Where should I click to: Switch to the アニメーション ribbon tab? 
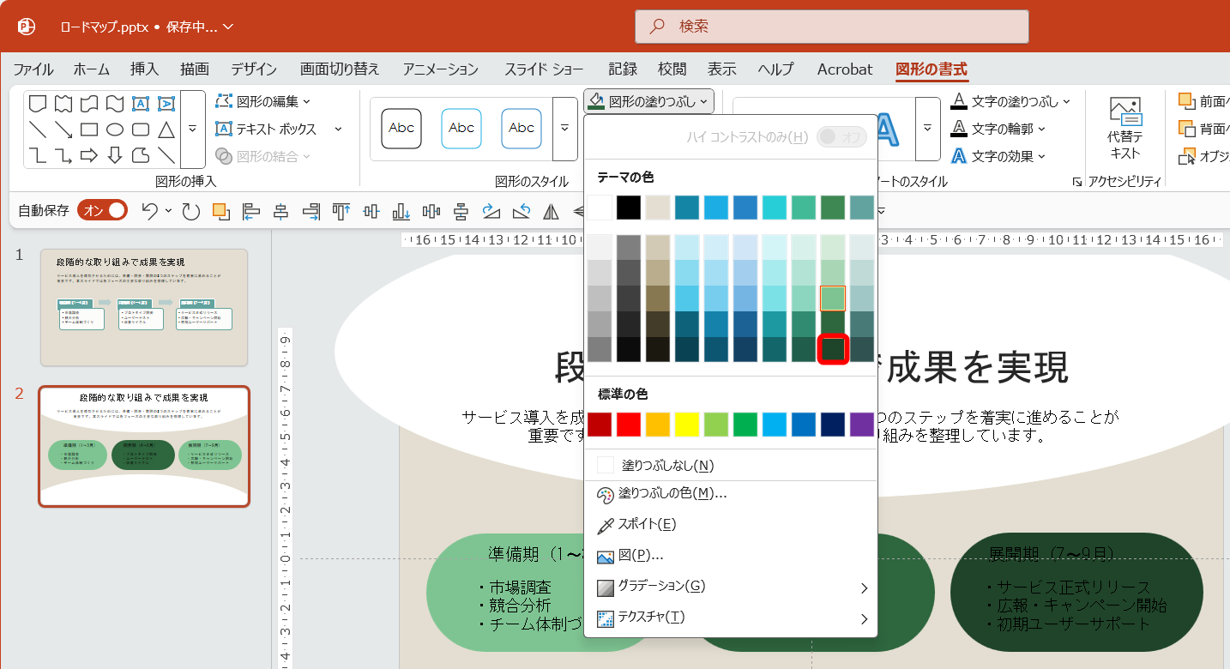[440, 69]
